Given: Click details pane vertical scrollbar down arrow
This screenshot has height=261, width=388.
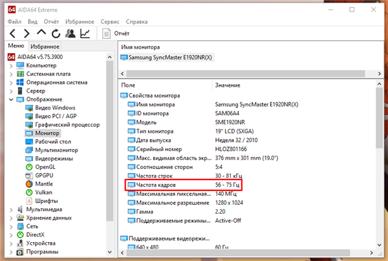Looking at the screenshot, I should (x=380, y=245).
